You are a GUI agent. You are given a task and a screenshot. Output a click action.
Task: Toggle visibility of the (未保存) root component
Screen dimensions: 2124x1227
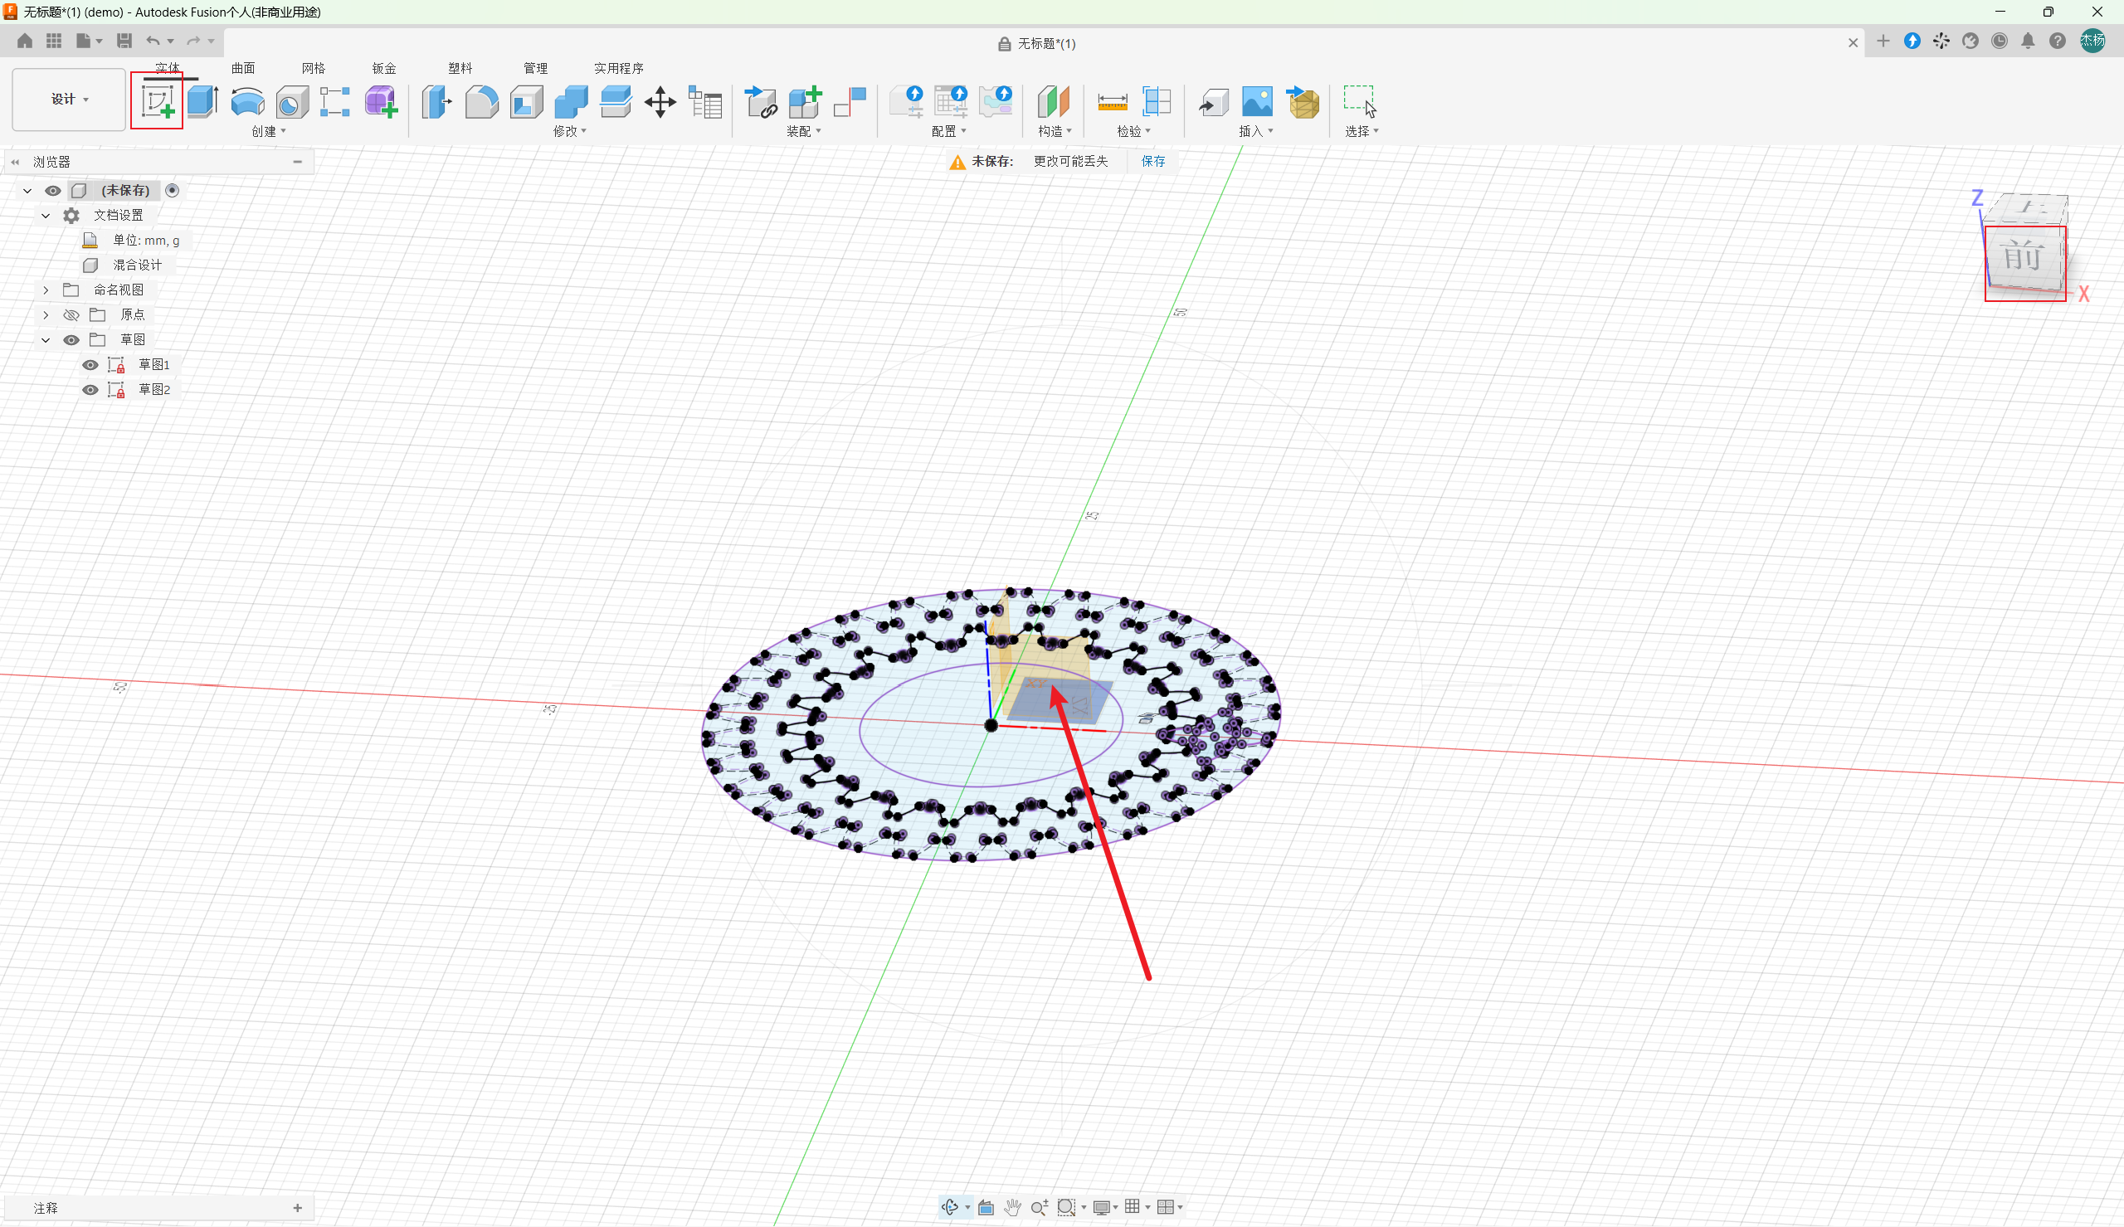point(53,191)
